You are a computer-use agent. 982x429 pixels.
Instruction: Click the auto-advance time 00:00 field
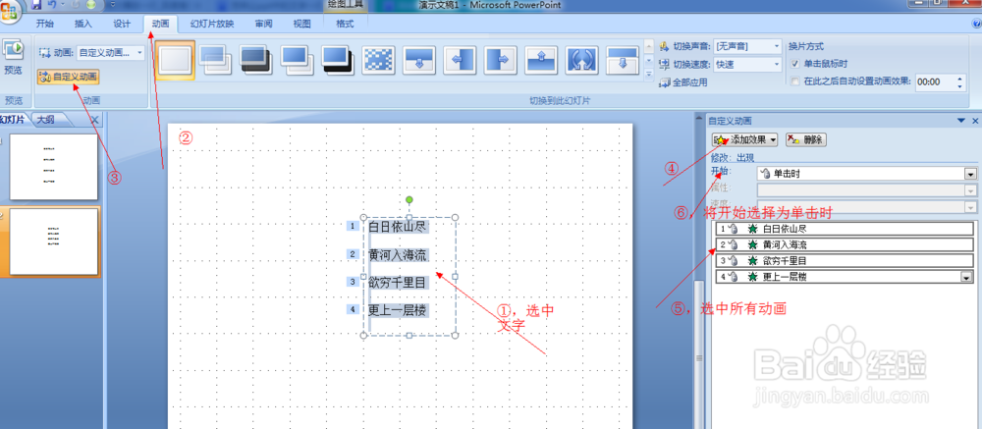(934, 82)
